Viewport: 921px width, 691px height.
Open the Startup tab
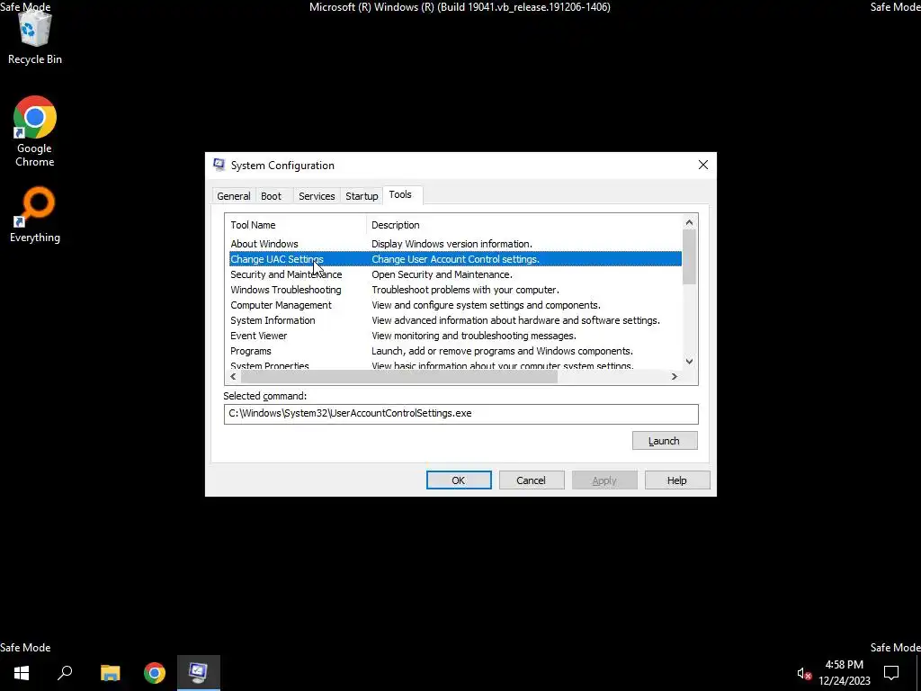click(x=362, y=196)
